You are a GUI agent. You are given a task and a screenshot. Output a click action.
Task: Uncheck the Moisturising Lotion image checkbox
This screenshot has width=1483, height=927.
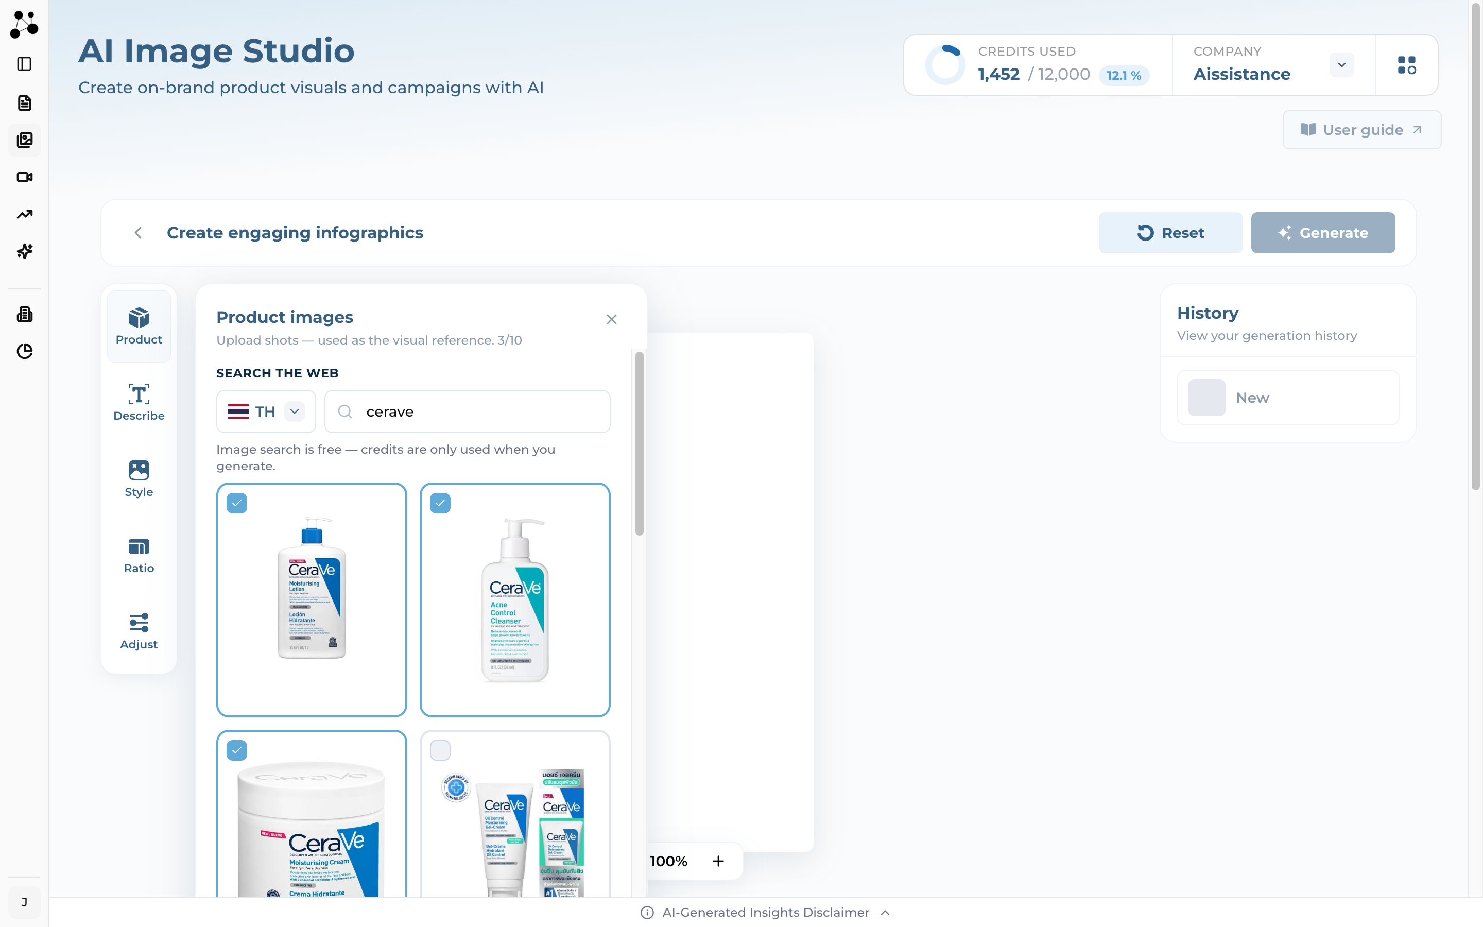click(236, 503)
